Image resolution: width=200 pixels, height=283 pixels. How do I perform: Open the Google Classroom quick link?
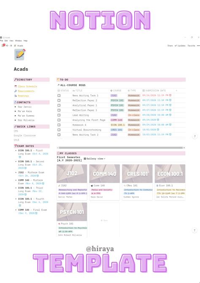tap(24, 135)
